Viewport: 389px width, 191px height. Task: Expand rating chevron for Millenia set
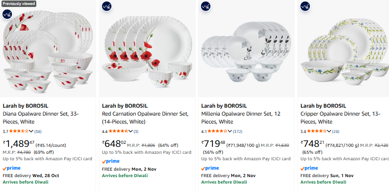point(230,131)
